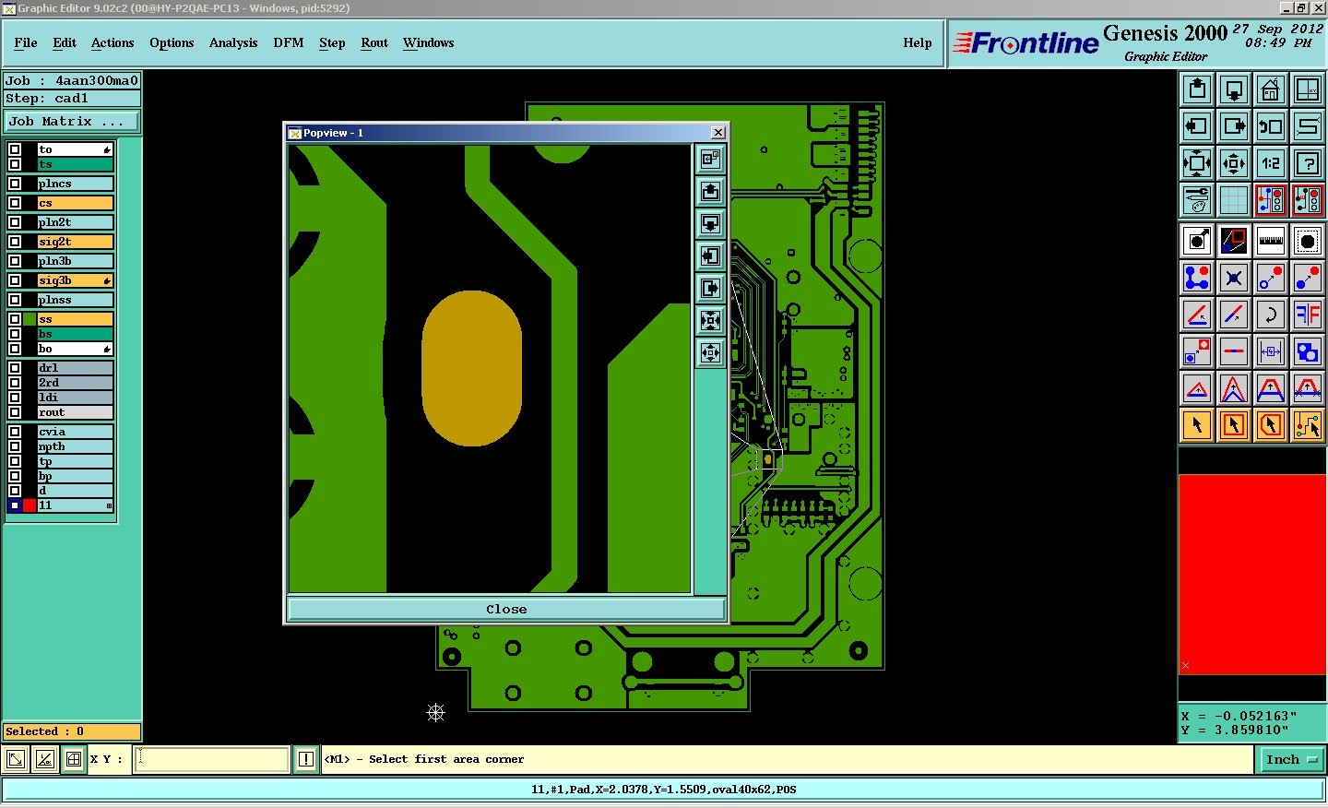Select the rotate arrow tool
The width and height of the screenshot is (1328, 808).
(1271, 315)
